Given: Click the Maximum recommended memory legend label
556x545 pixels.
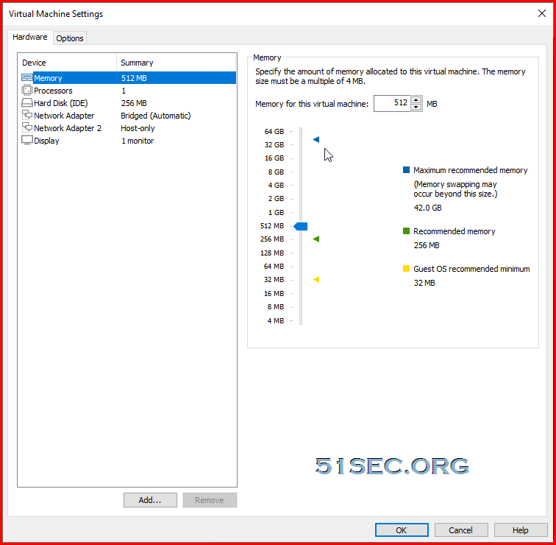Looking at the screenshot, I should (471, 170).
